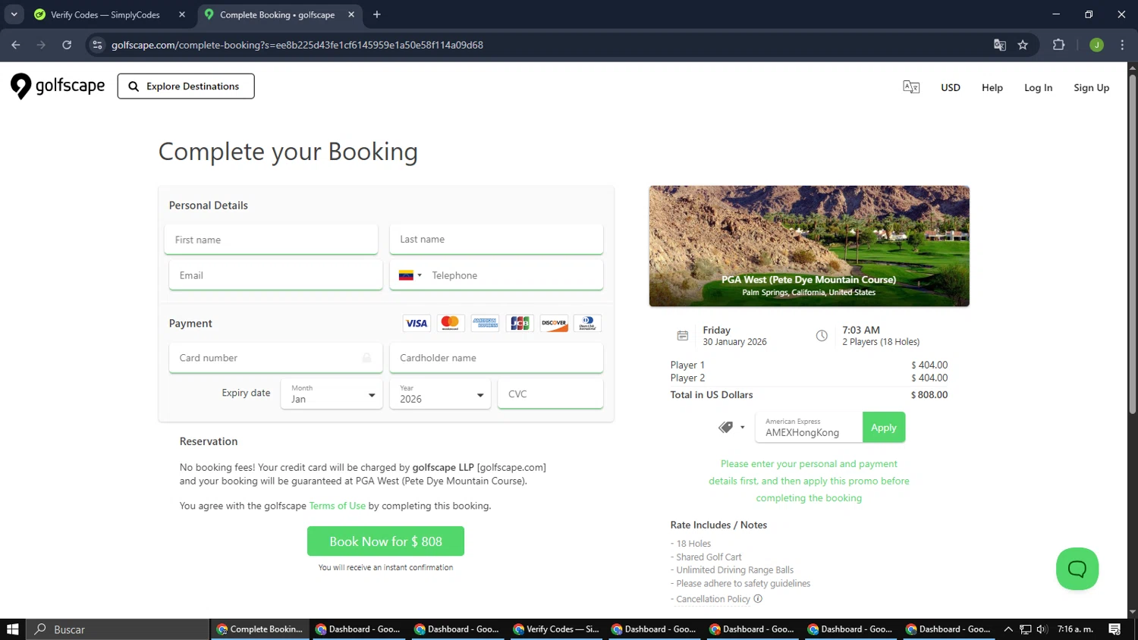Click the Visa card logo
Image resolution: width=1138 pixels, height=640 pixels.
coord(417,323)
